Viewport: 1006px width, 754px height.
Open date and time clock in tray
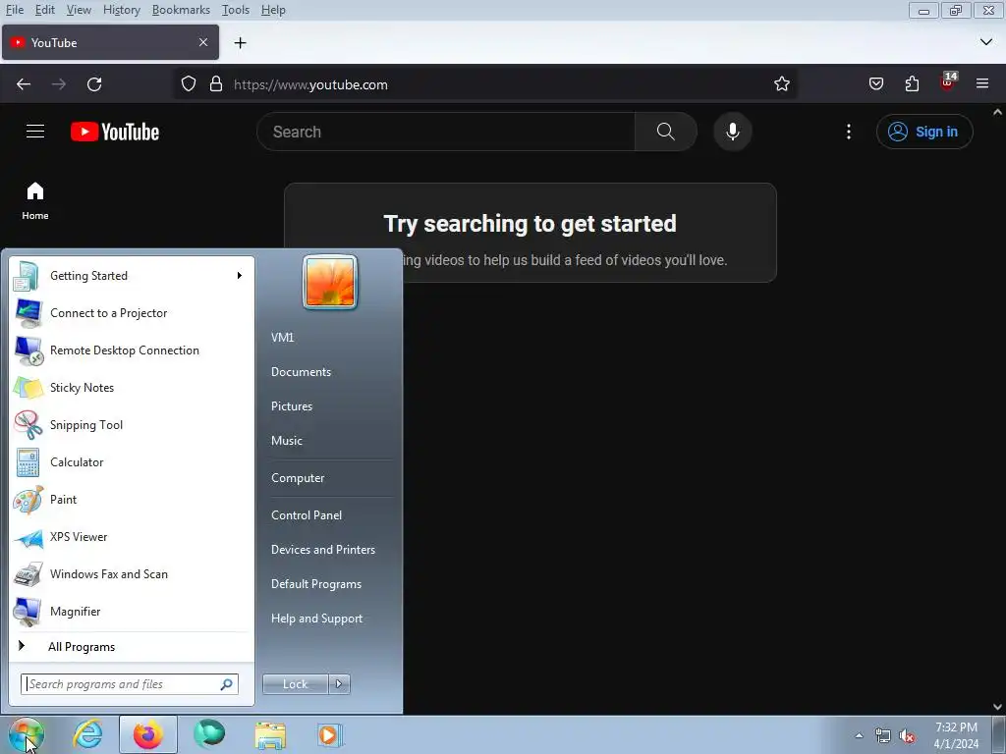click(x=956, y=735)
